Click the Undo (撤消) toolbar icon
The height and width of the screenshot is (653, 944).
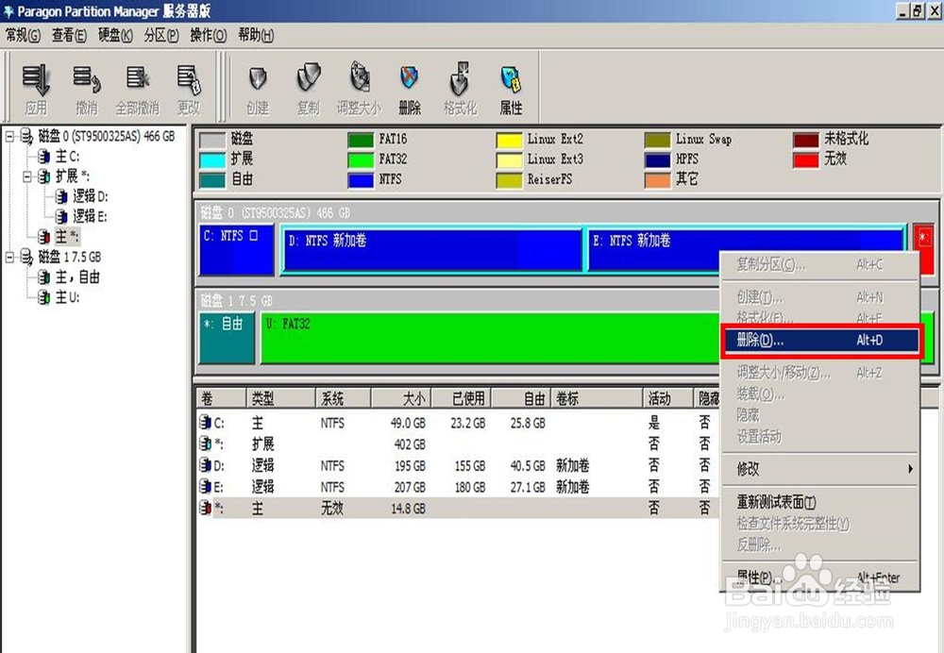(x=87, y=88)
